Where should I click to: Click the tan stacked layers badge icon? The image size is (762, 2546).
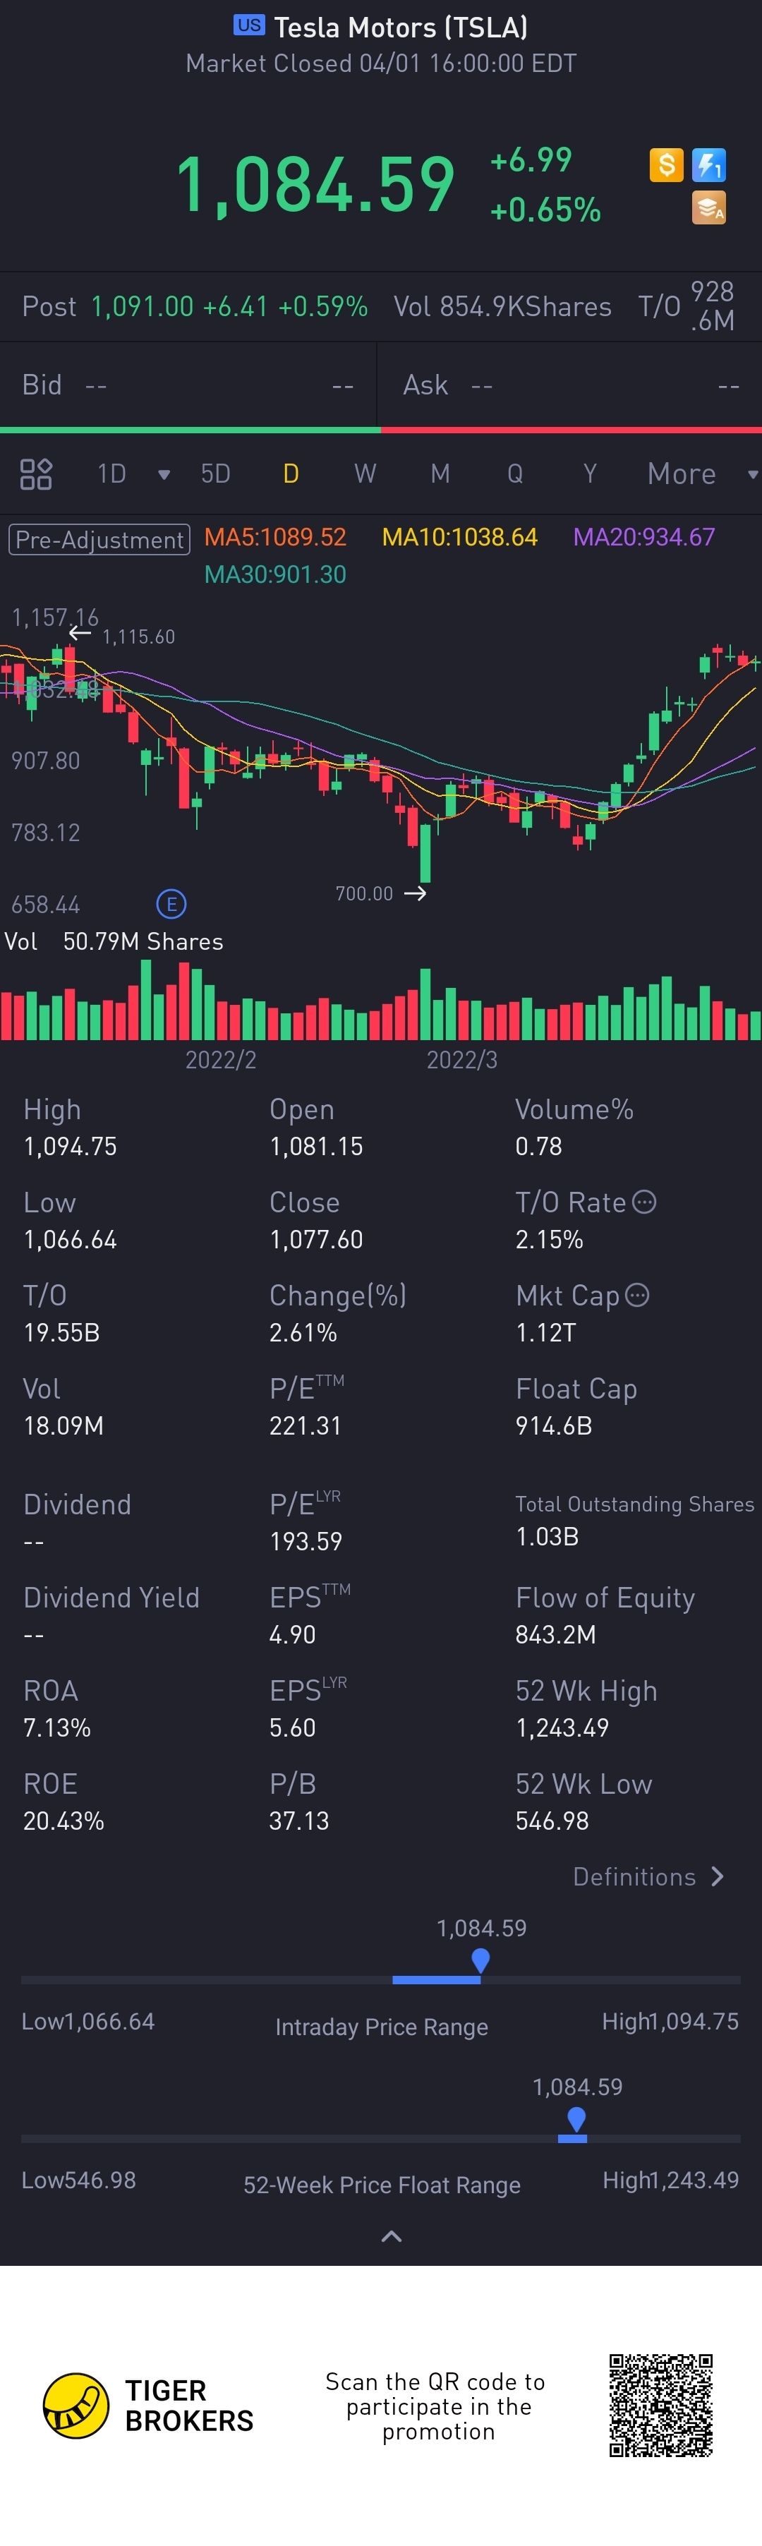click(x=708, y=207)
